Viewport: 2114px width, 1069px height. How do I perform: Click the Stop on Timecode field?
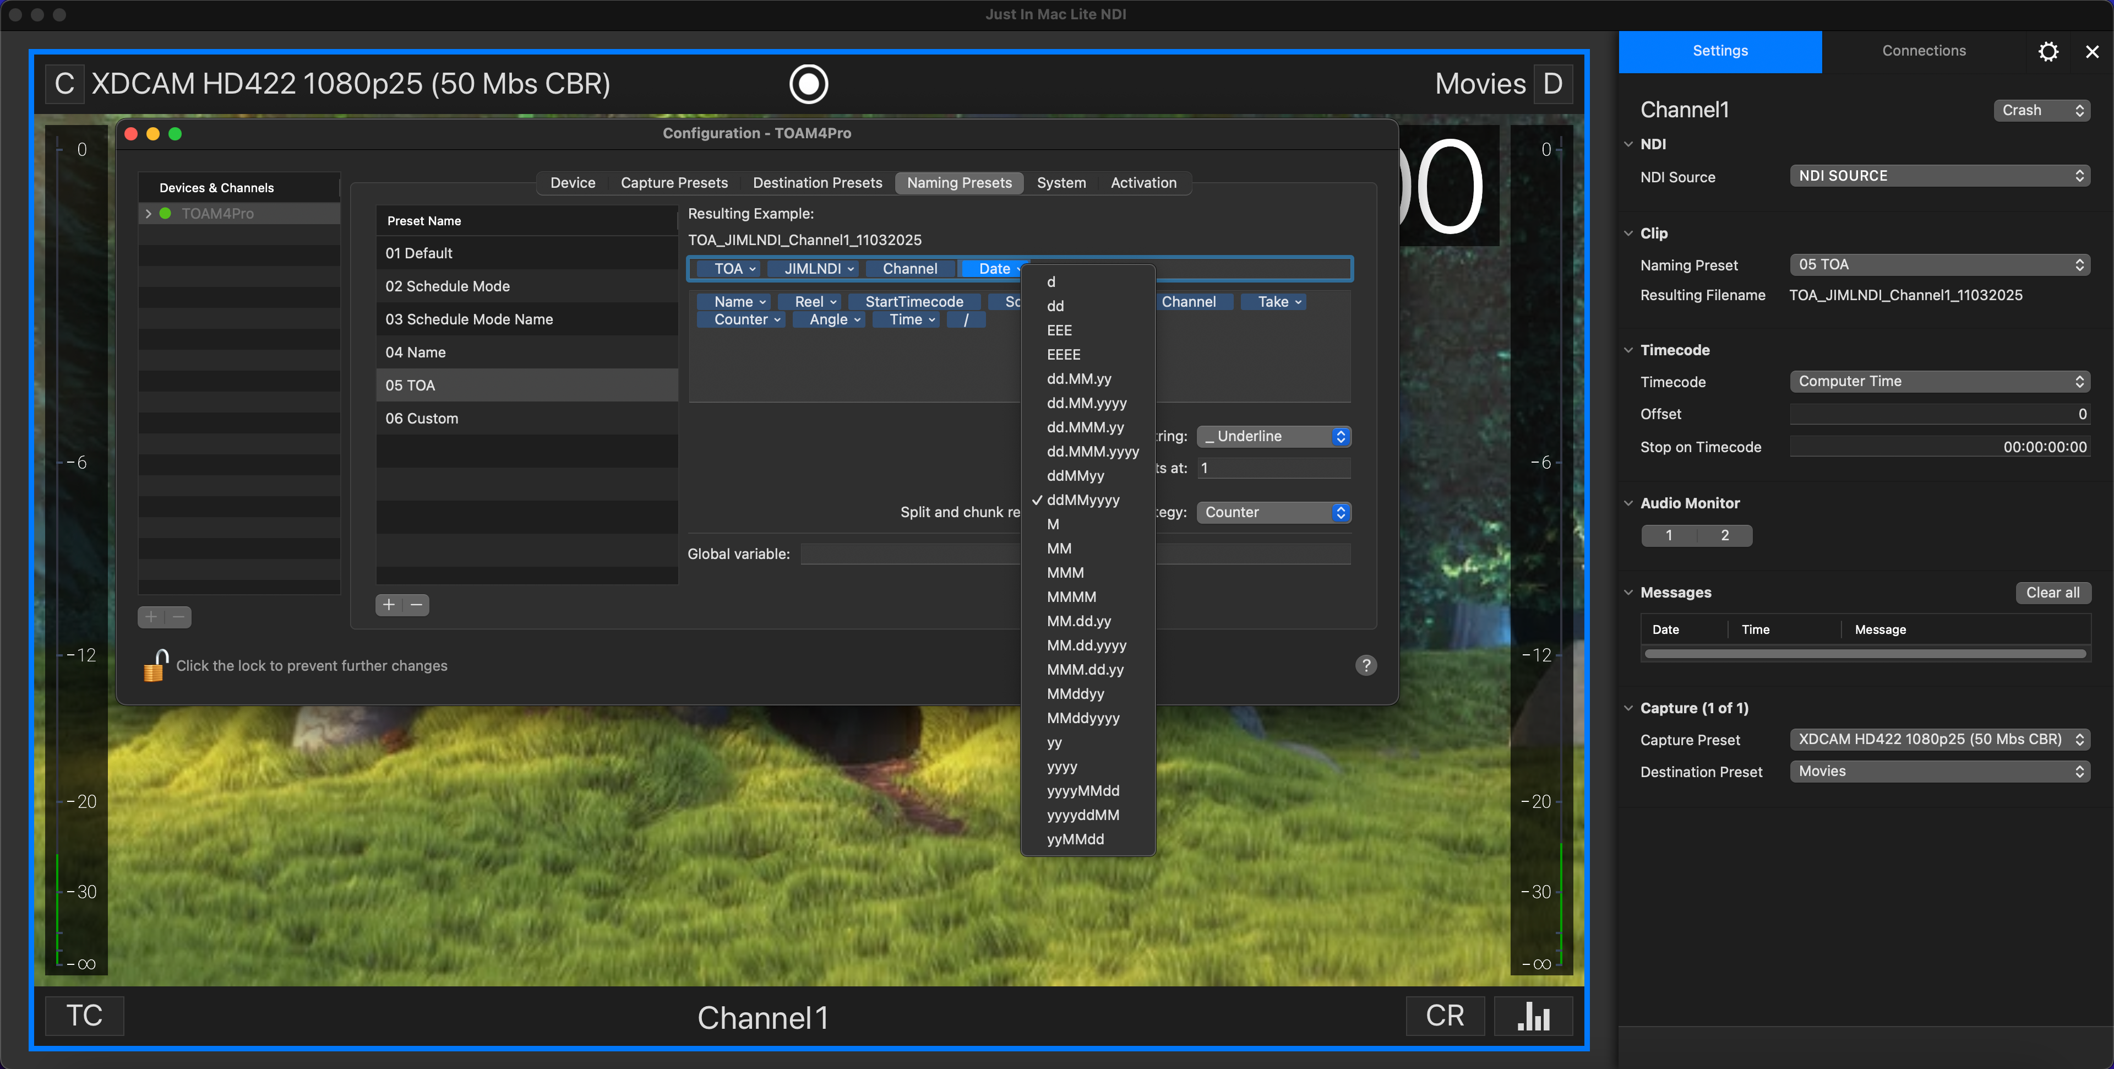coord(1940,447)
